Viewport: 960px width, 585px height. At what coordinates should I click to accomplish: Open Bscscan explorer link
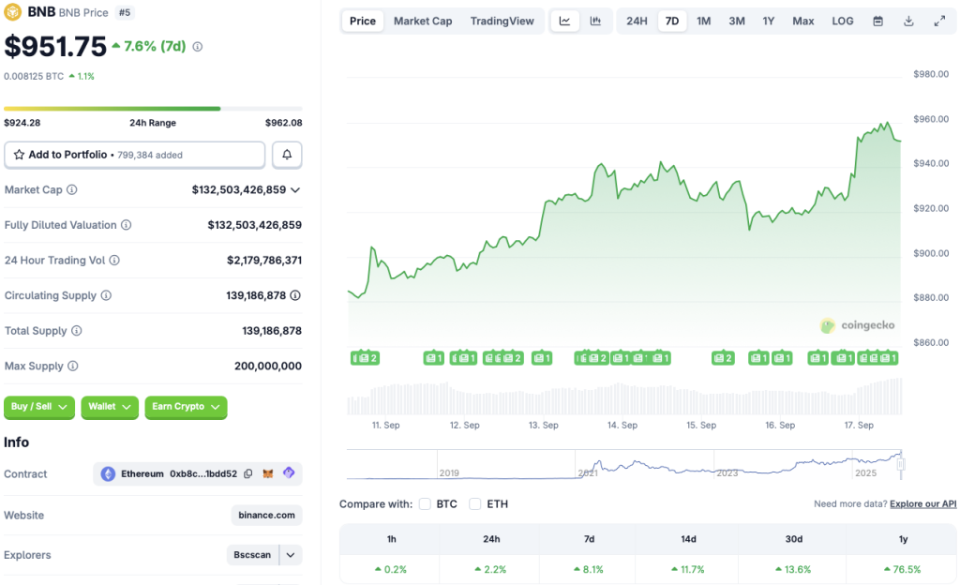[252, 555]
